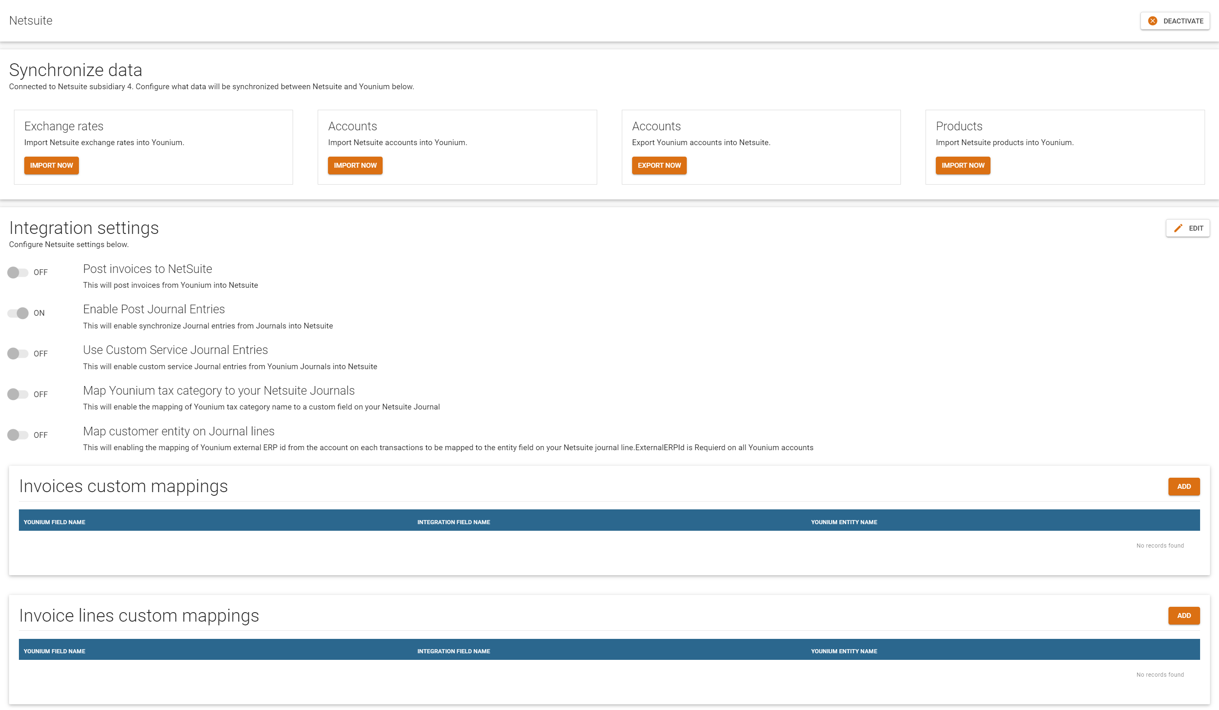Sort Invoice lines by Younium Entity Name
Viewport: 1219px width, 710px height.
[x=844, y=652]
